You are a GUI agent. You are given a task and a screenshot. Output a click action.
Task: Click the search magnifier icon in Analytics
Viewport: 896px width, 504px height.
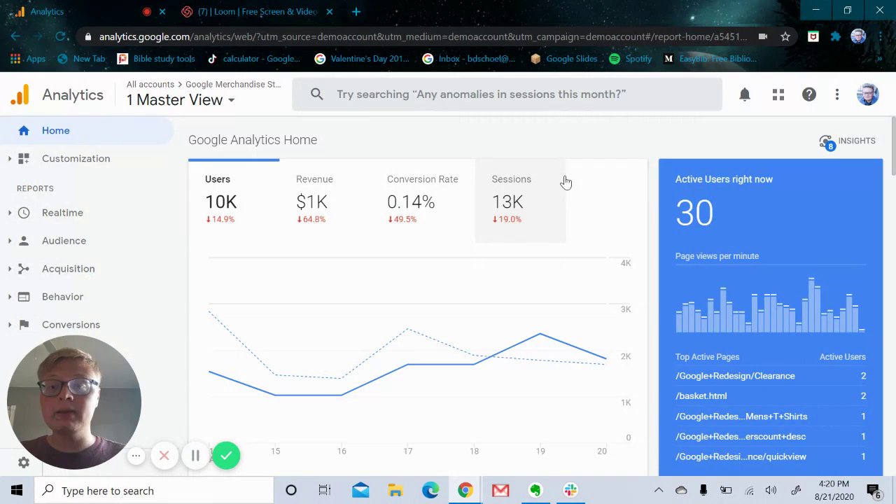pos(317,94)
